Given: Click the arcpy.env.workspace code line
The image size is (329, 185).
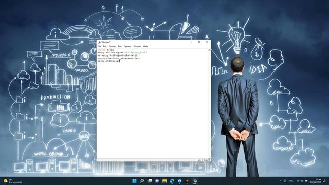Looking at the screenshot, I should [122, 52].
